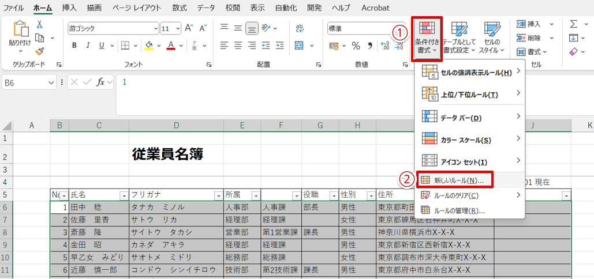
Task: Open the font name combo box
Action: click(113, 28)
